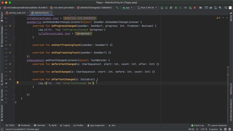Open the SDK Manager toolbar icon
Screen dimensions: 233x131
pos(220,8)
